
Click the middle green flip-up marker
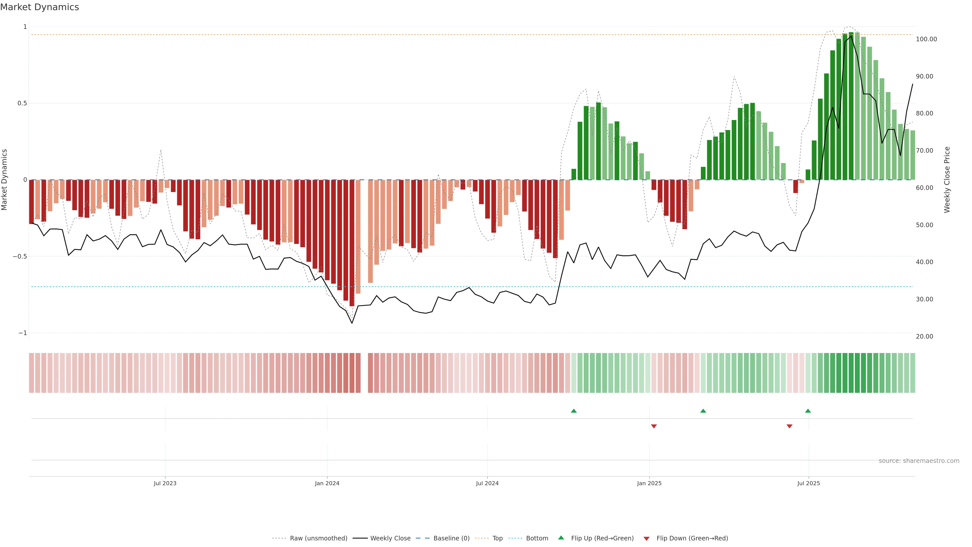pos(703,411)
